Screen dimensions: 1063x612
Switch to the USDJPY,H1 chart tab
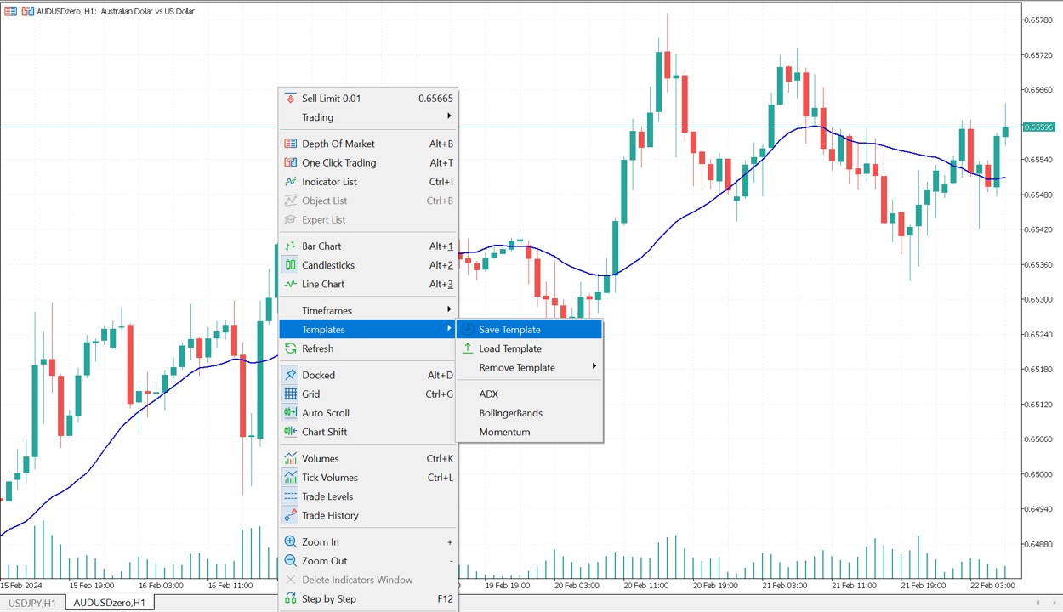click(32, 603)
